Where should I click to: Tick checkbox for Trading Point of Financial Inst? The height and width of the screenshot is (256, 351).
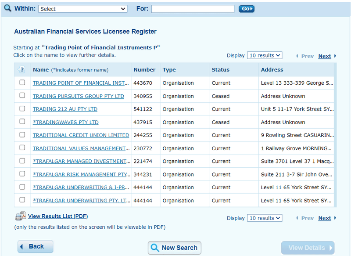[x=22, y=83]
